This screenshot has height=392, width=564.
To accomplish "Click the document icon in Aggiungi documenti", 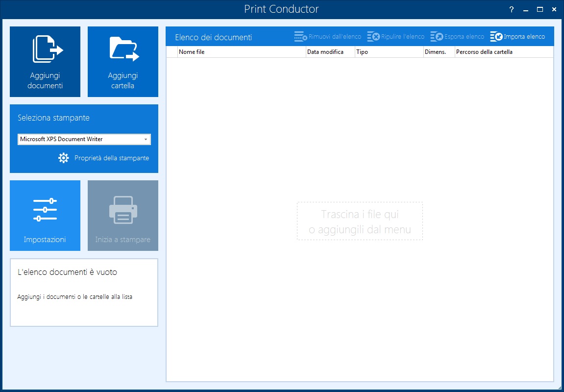I will pyautogui.click(x=48, y=49).
